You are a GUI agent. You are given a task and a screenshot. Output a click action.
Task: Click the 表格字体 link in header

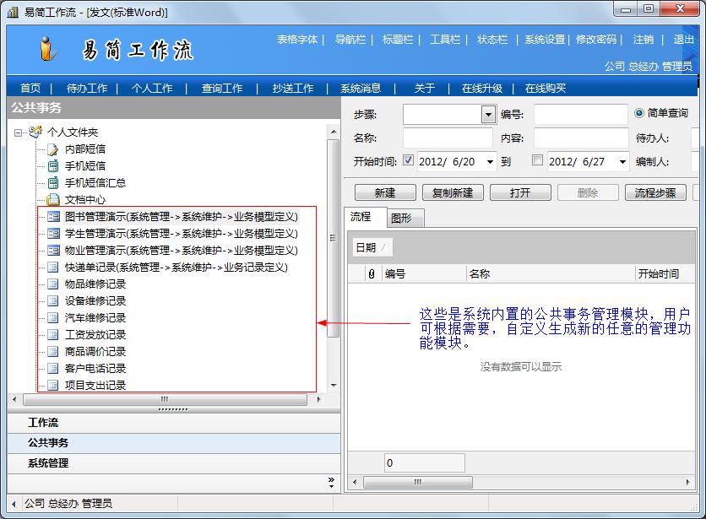click(297, 40)
